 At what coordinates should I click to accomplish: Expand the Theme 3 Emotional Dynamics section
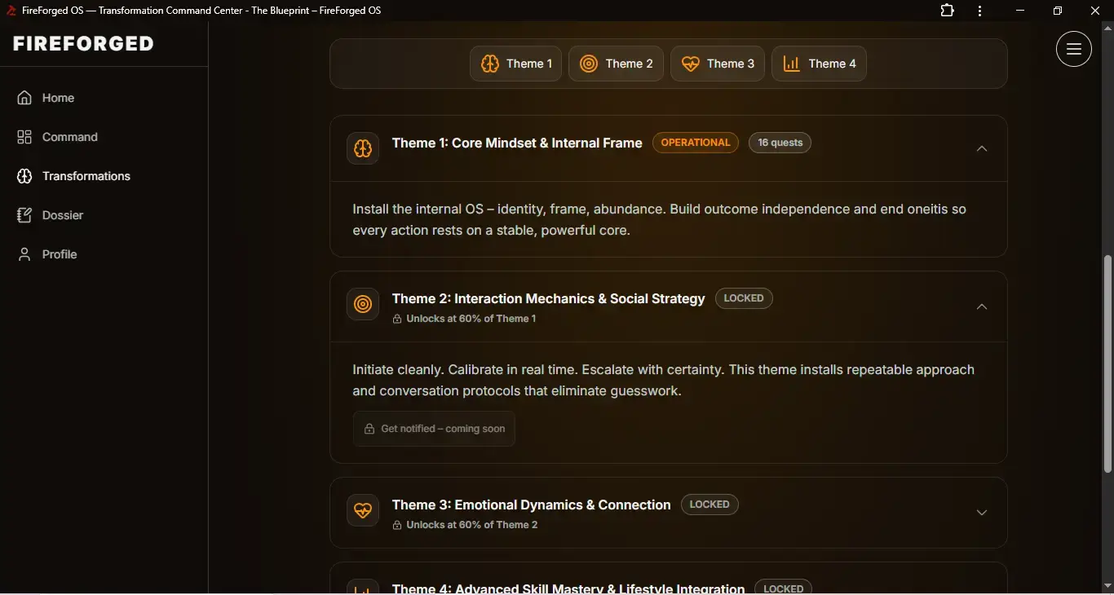pyautogui.click(x=982, y=513)
